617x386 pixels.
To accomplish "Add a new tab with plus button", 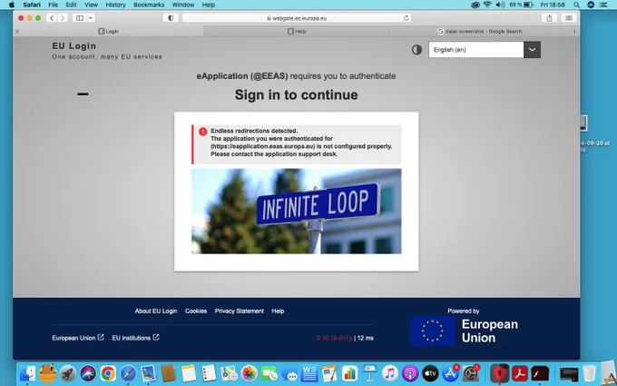I will (574, 31).
